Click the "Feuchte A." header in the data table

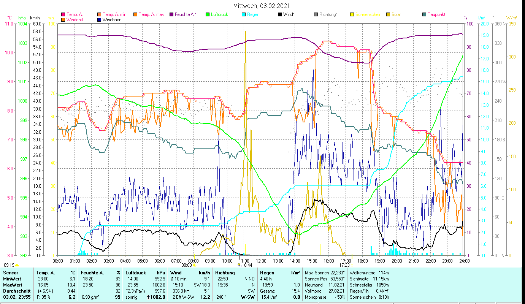point(93,272)
